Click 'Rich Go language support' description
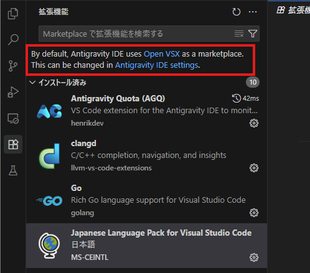310x273 pixels. pyautogui.click(x=158, y=200)
